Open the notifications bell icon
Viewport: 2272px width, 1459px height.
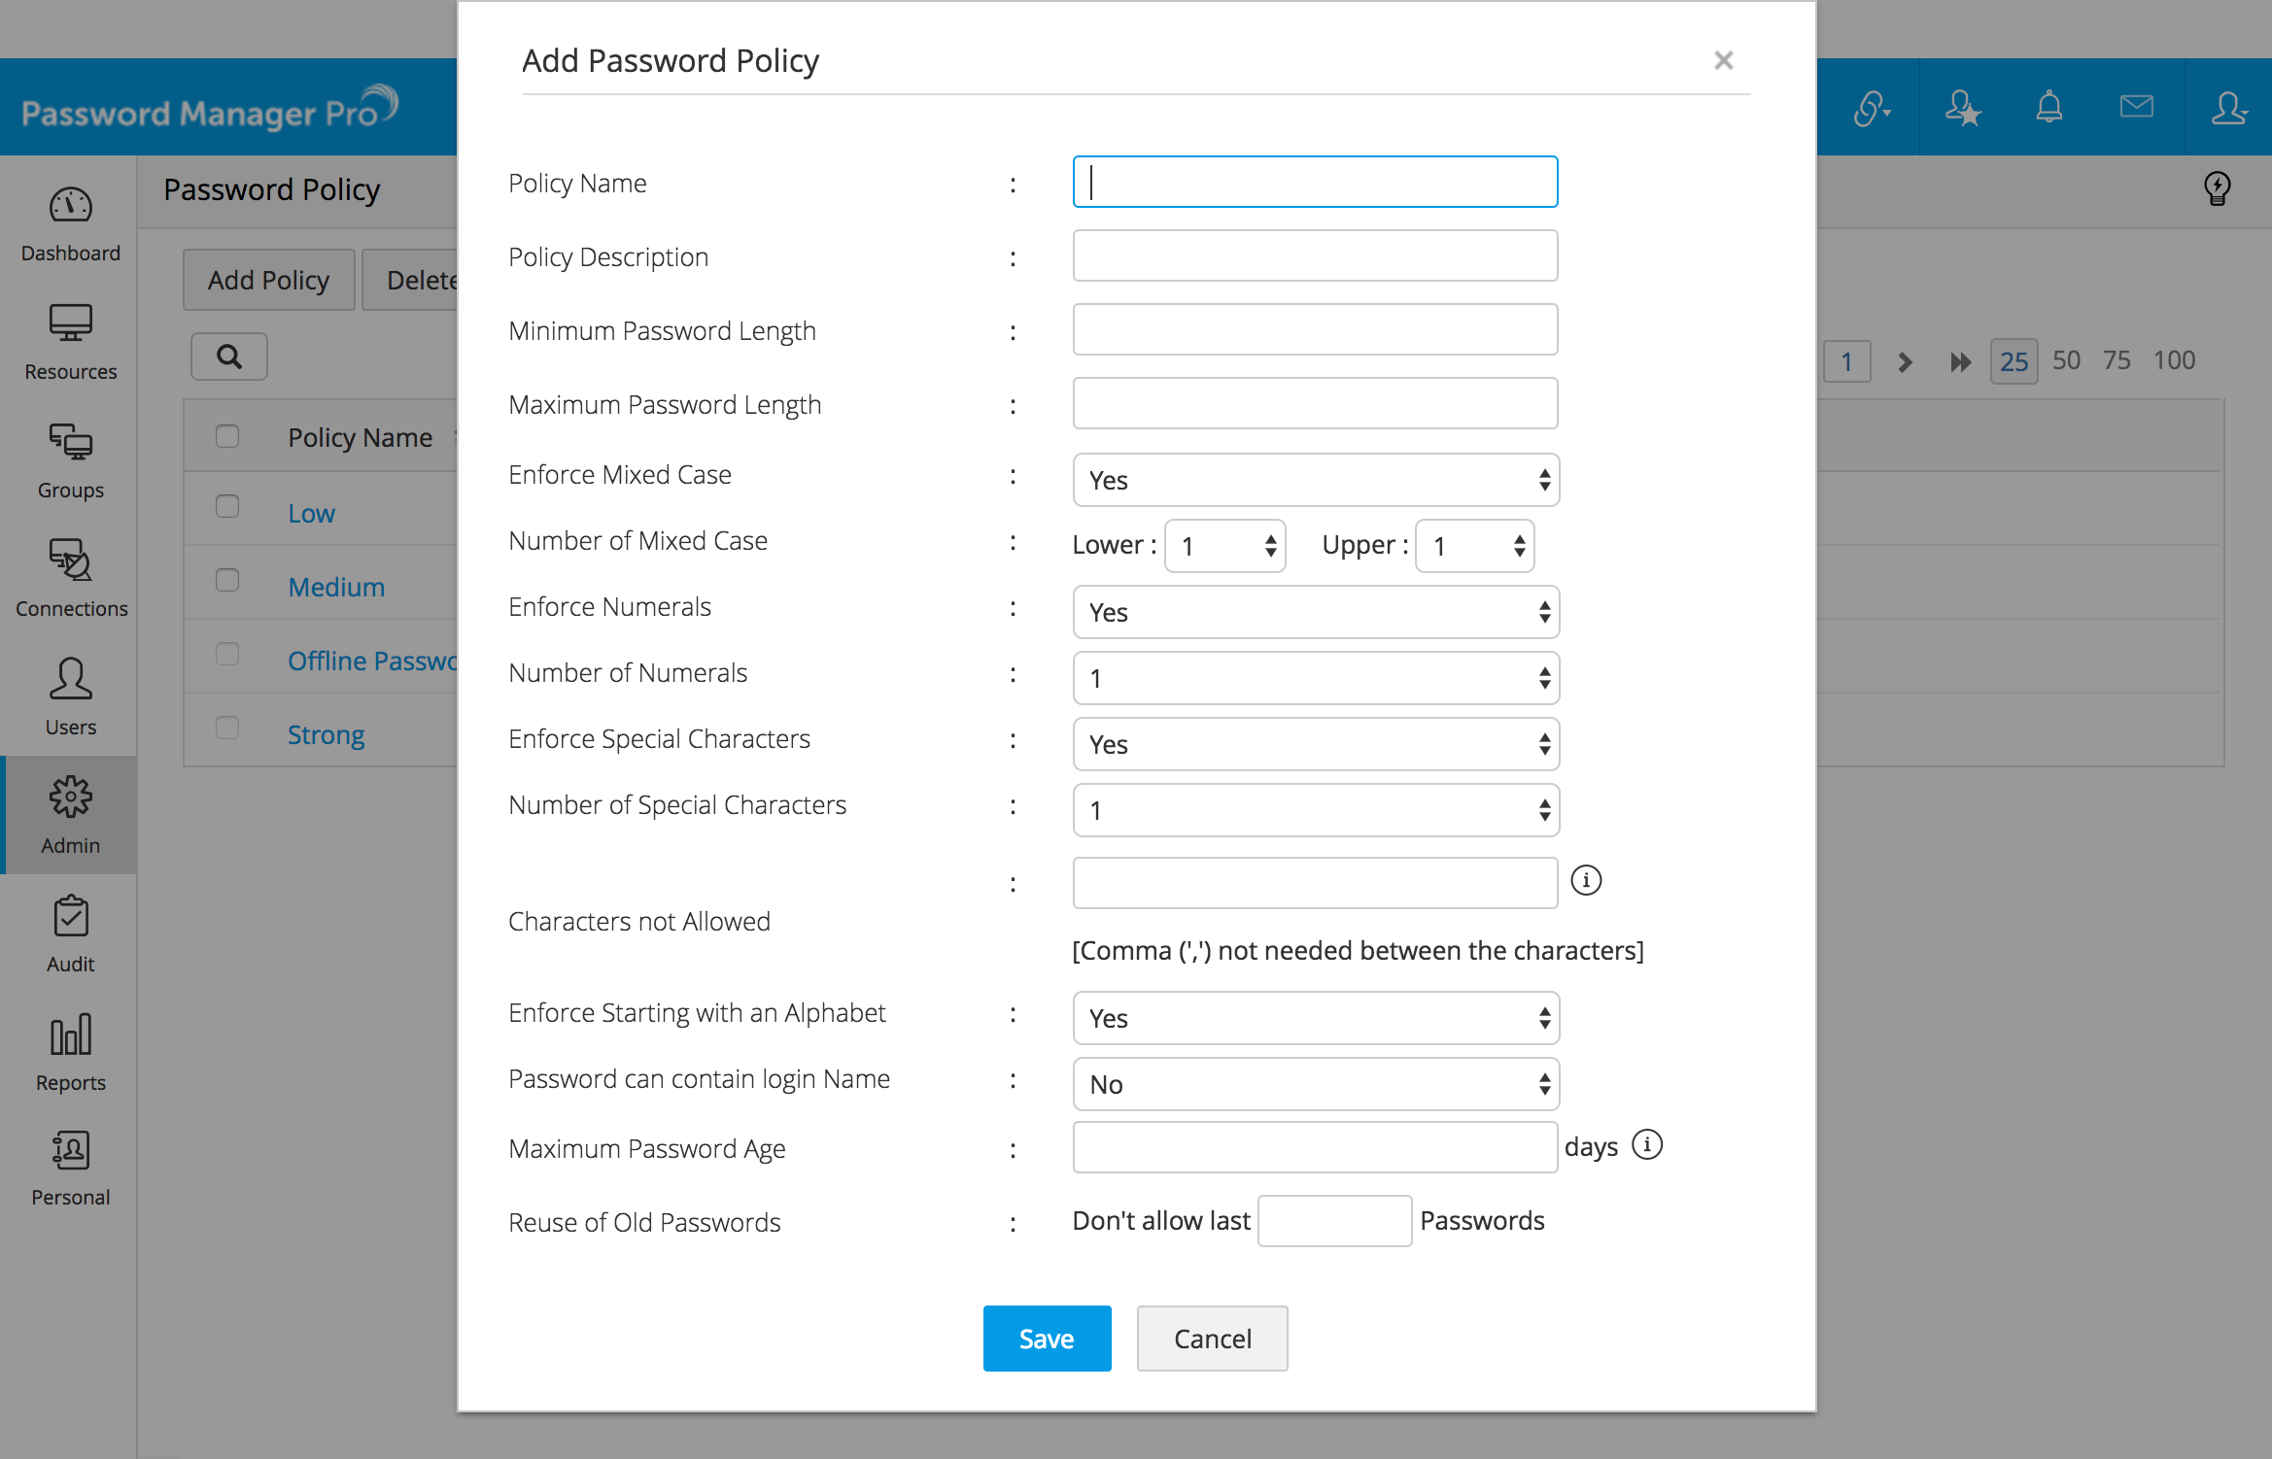(2049, 107)
